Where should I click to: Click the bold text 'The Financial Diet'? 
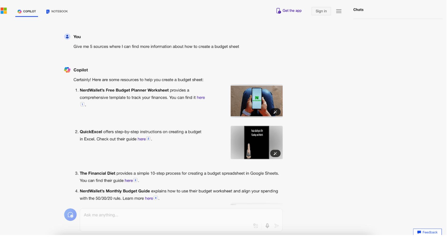tap(97, 173)
